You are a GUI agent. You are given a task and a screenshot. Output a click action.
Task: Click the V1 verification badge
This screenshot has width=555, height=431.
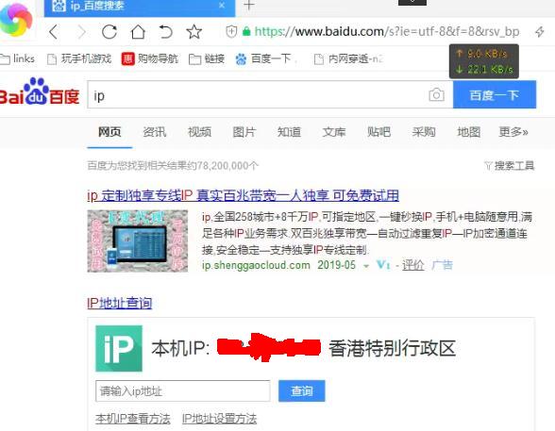[383, 265]
